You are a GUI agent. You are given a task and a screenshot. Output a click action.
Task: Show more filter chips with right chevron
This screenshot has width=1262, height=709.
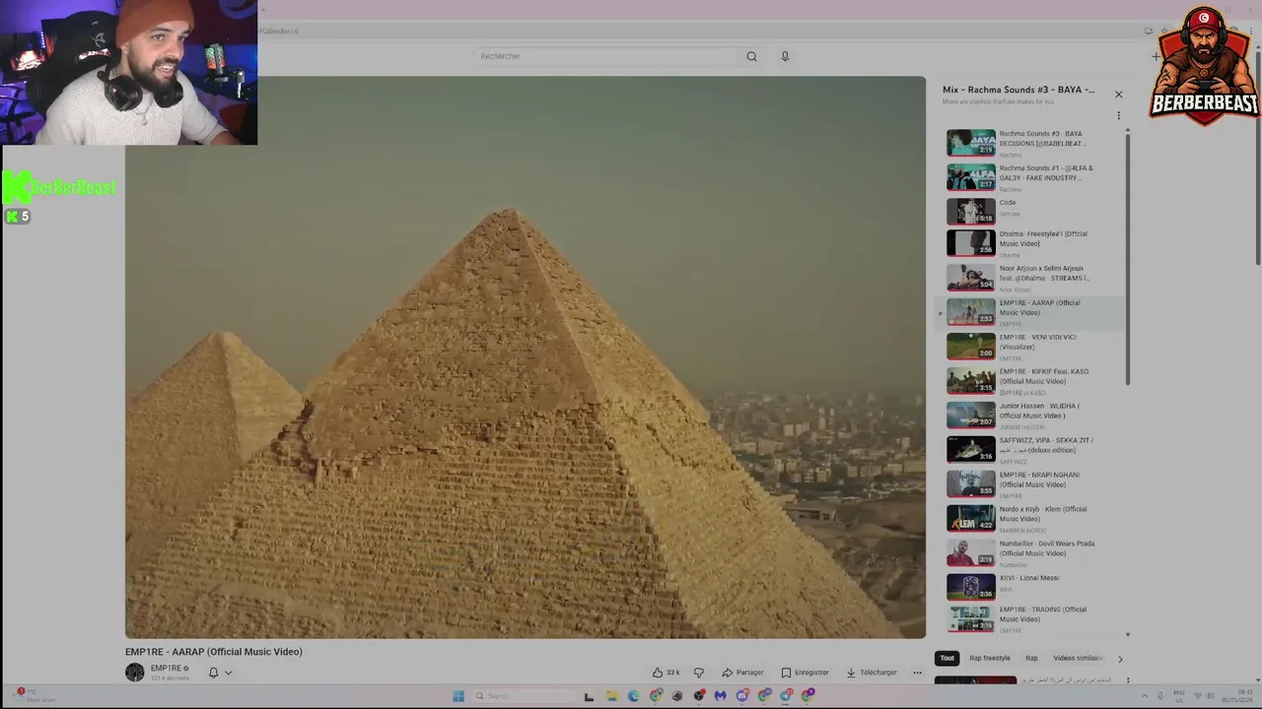1119,659
